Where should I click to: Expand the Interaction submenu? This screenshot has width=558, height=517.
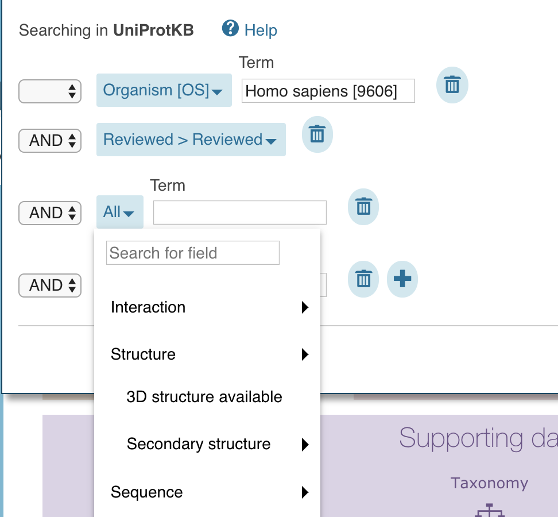148,307
